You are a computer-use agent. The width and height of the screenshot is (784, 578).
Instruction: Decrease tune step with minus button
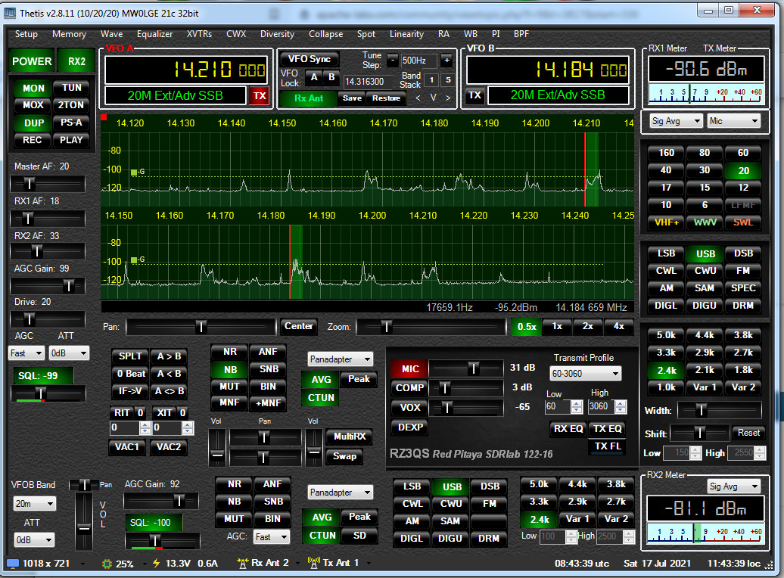pyautogui.click(x=393, y=61)
